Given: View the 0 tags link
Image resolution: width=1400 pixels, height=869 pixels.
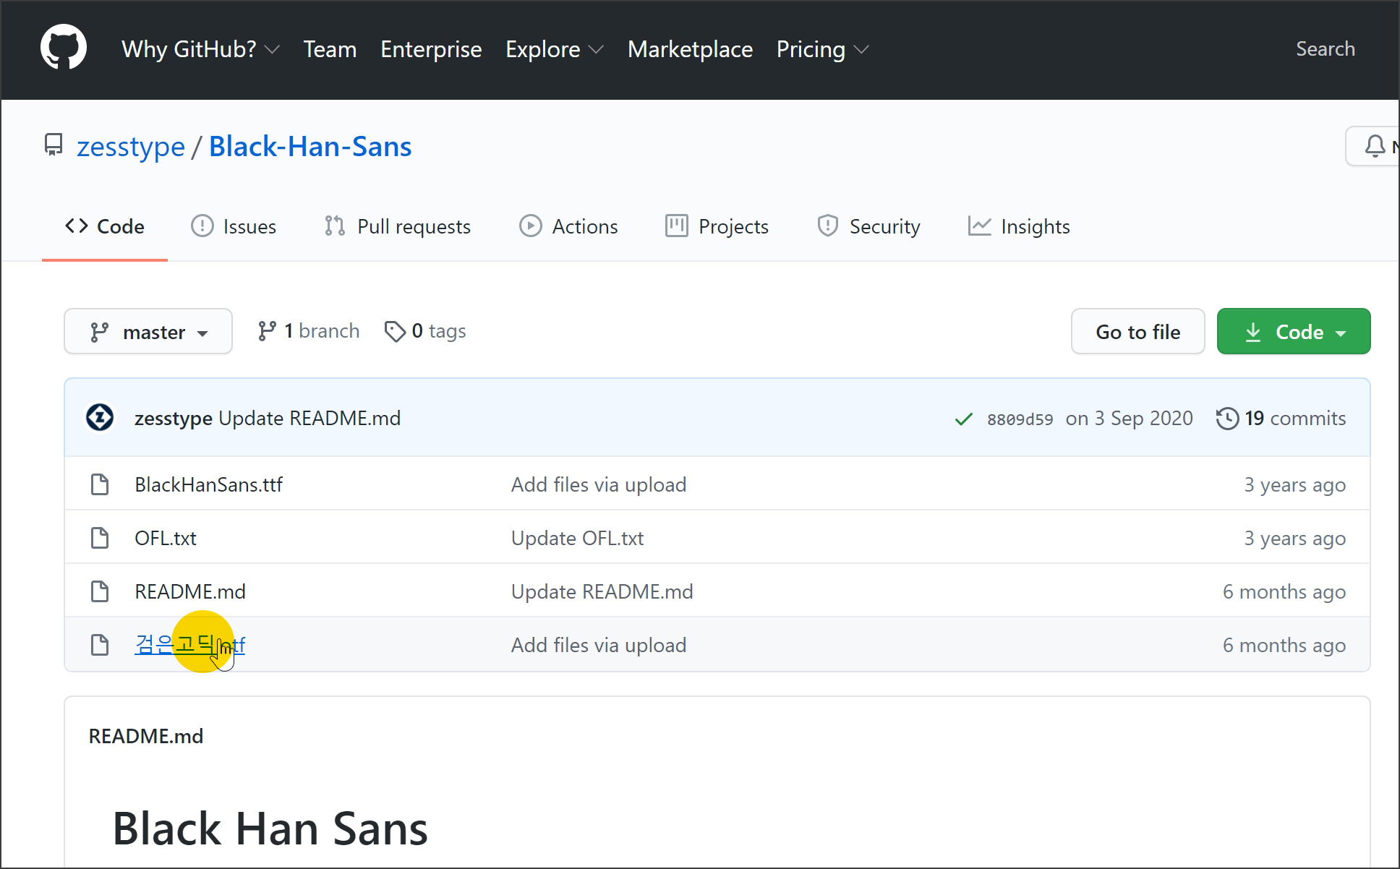Looking at the screenshot, I should 425,331.
